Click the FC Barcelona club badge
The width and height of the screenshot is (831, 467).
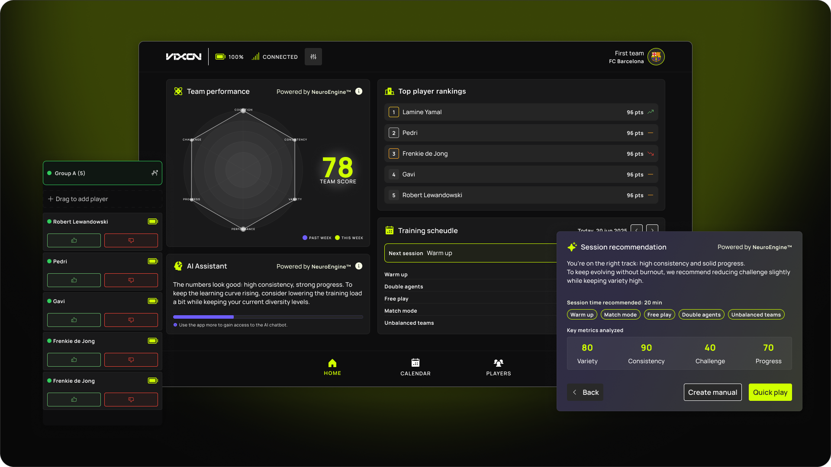click(x=656, y=57)
